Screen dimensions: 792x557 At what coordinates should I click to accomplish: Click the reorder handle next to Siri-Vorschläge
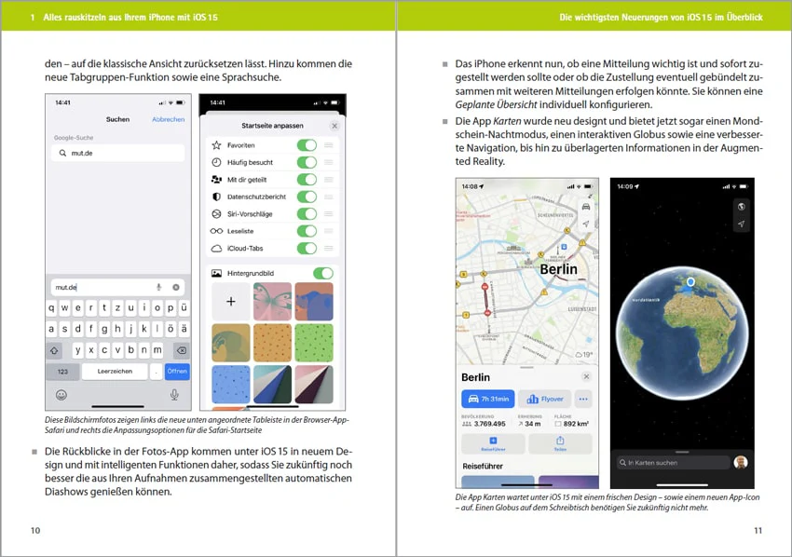click(329, 214)
